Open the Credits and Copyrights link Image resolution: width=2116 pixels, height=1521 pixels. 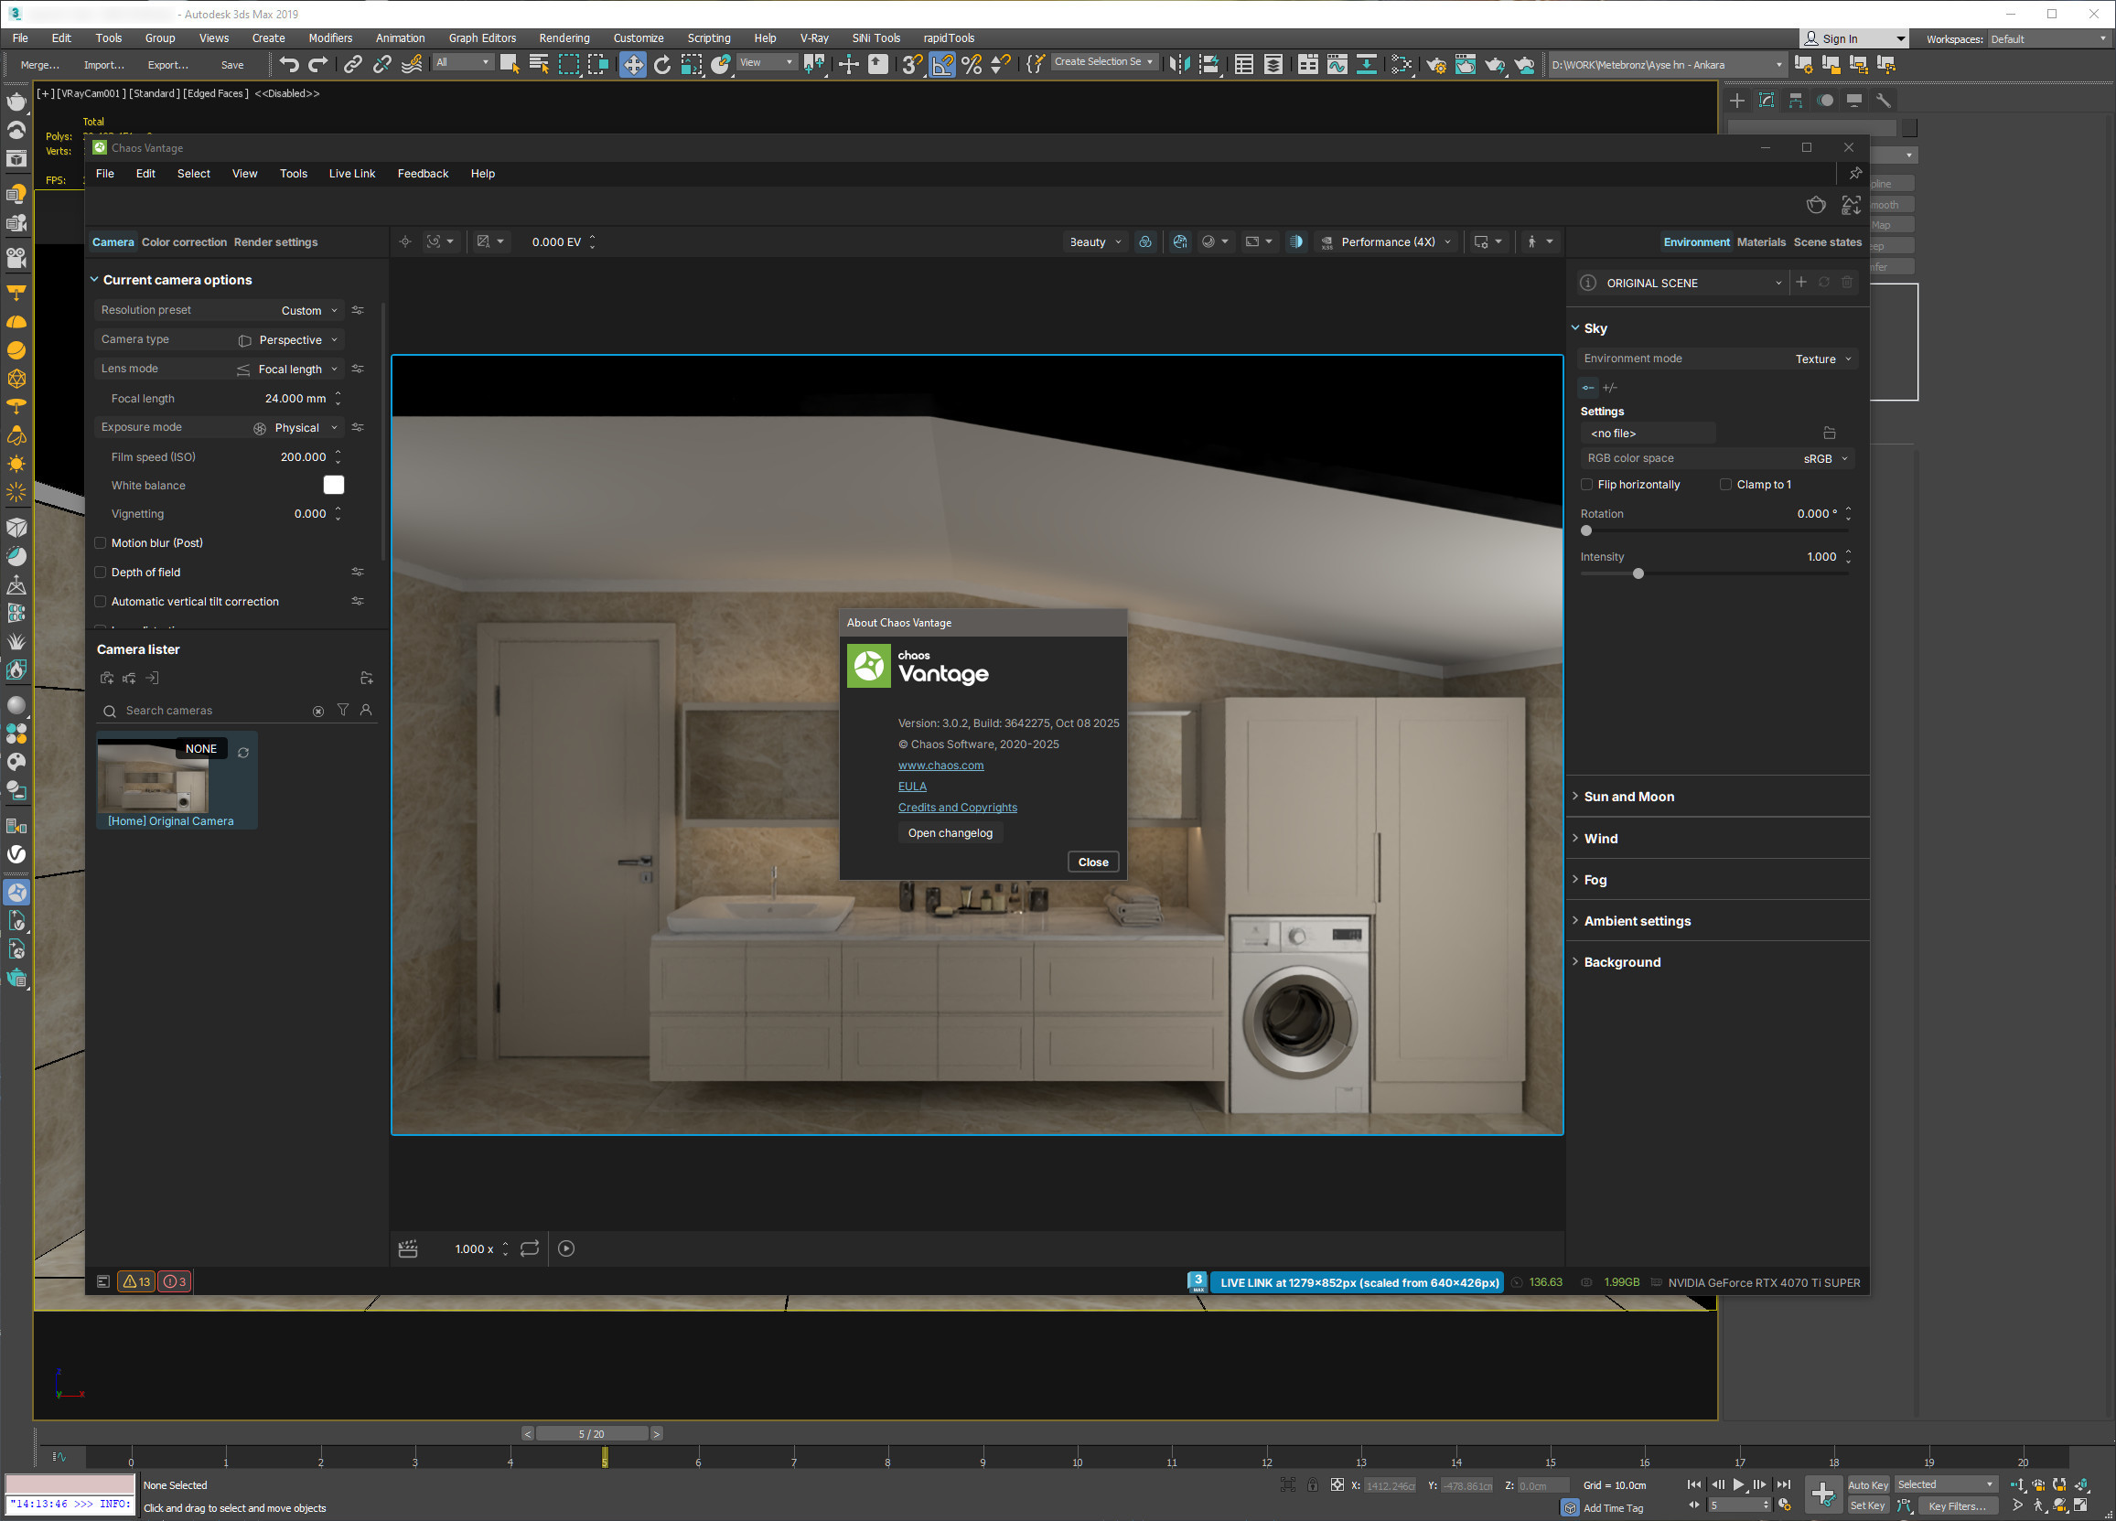957,808
